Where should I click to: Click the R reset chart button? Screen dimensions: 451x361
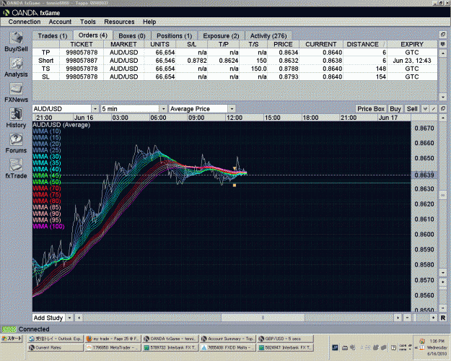pyautogui.click(x=443, y=318)
